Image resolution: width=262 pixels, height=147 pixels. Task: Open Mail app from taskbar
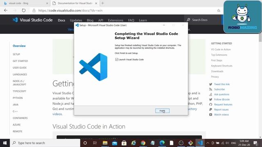coord(115,143)
